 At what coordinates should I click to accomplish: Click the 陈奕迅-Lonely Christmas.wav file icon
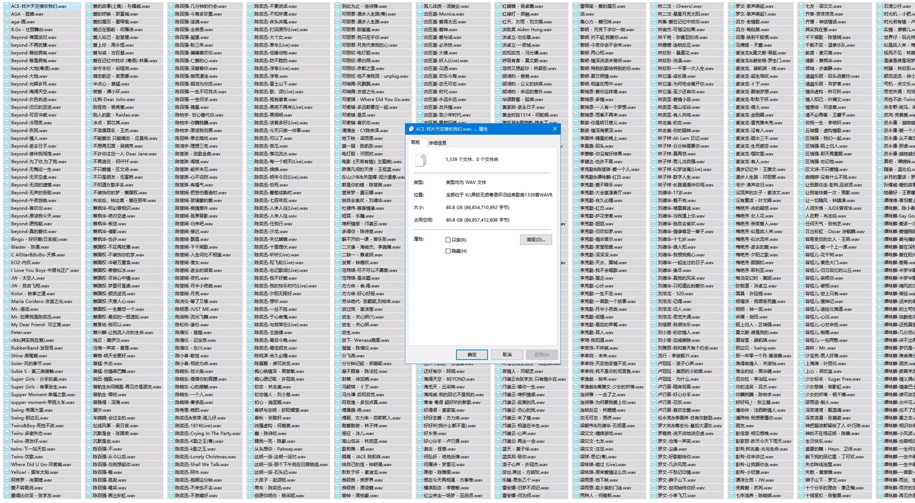point(171,457)
